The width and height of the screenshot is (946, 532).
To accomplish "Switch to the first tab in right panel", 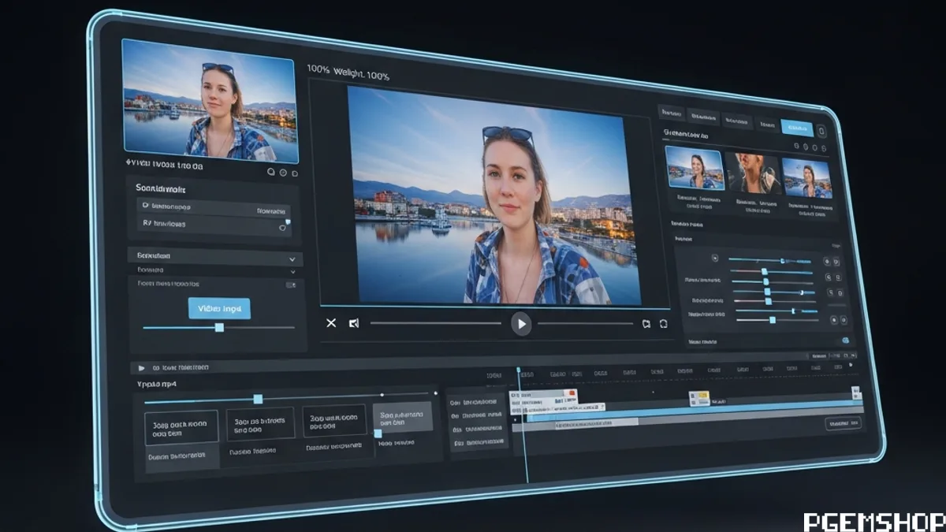I will tap(671, 113).
